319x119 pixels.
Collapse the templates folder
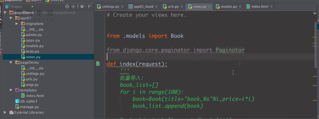11,90
